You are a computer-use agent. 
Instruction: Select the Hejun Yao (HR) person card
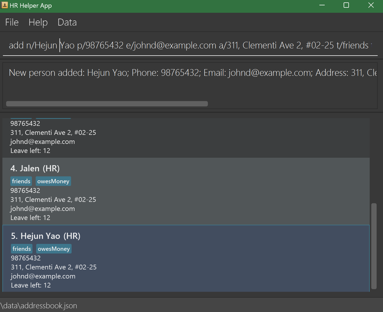coord(186,259)
